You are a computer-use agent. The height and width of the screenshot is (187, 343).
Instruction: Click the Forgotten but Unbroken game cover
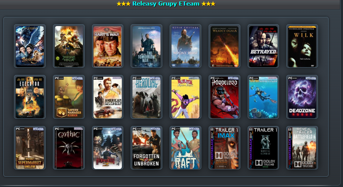146,148
